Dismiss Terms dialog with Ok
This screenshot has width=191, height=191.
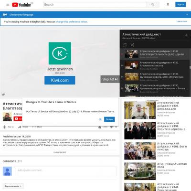pos(100,119)
